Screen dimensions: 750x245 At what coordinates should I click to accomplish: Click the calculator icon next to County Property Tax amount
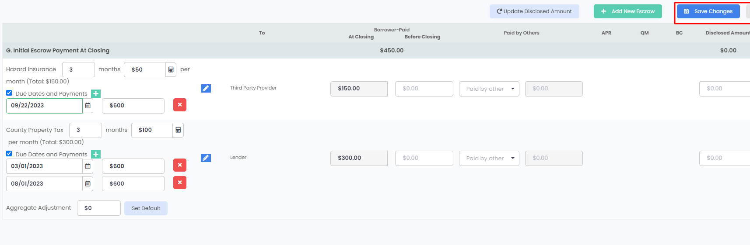[x=178, y=130]
